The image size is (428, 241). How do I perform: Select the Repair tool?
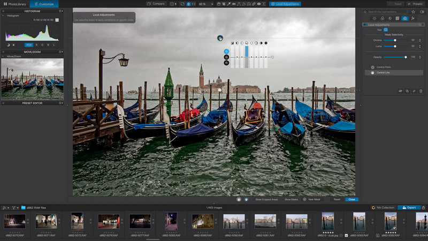click(254, 4)
